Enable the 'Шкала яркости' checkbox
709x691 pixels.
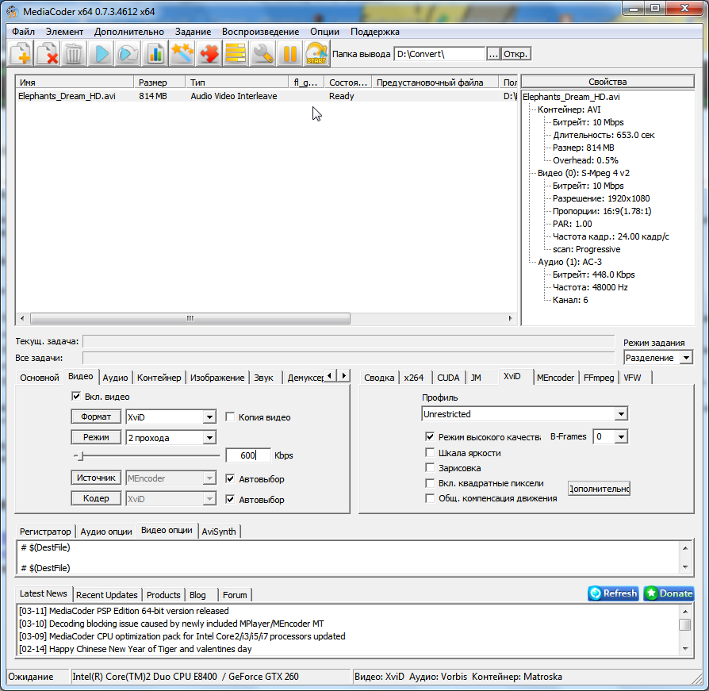coord(430,453)
